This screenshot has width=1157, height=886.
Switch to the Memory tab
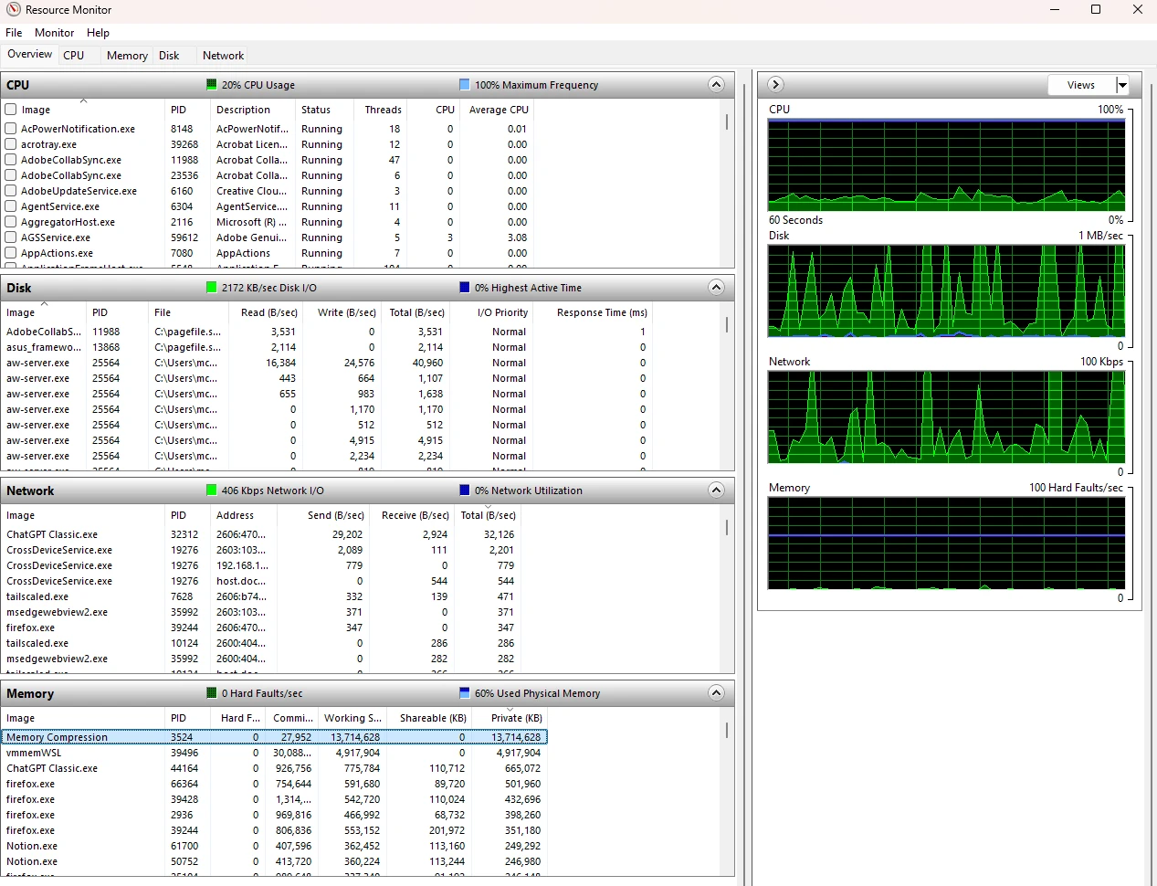click(127, 56)
